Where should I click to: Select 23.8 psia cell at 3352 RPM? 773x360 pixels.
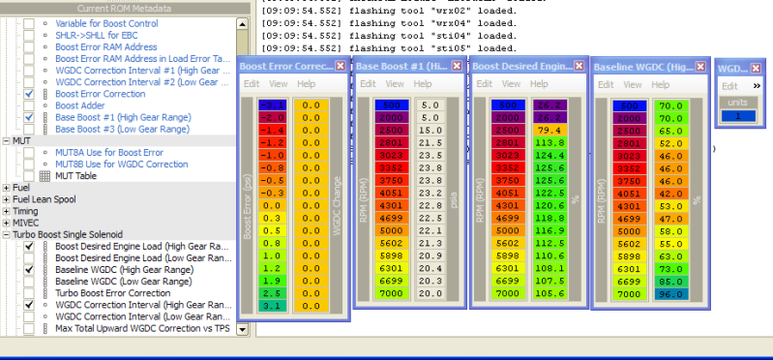[x=431, y=167]
